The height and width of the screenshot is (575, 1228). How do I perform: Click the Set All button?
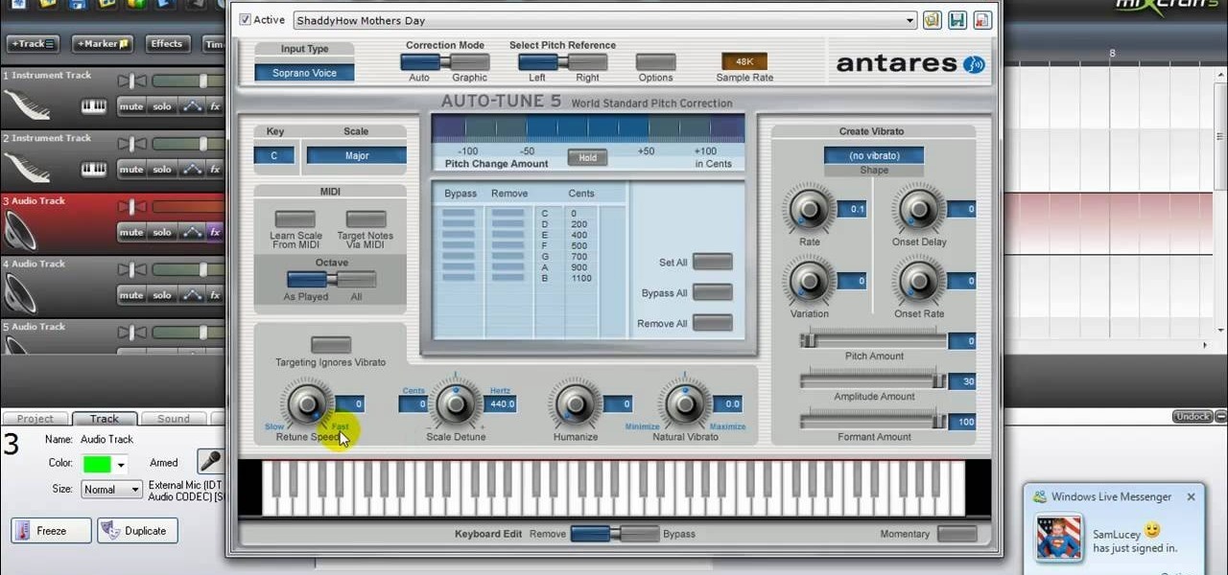[x=713, y=262]
